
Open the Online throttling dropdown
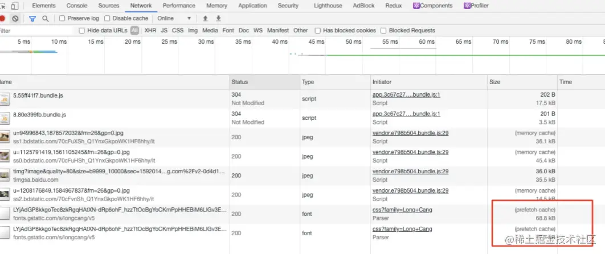coord(174,18)
